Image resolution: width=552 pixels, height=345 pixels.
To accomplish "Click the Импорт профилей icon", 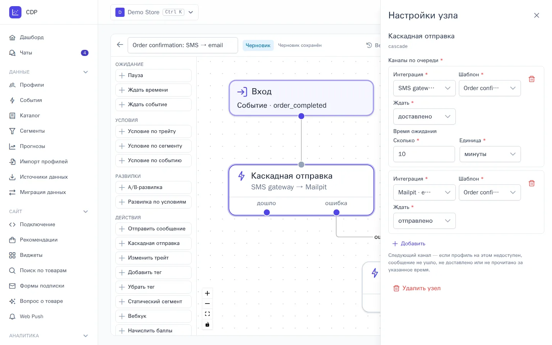I will [x=12, y=161].
